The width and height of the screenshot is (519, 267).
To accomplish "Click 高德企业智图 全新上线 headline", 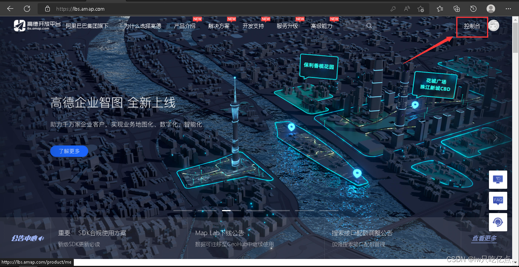I will (x=113, y=103).
